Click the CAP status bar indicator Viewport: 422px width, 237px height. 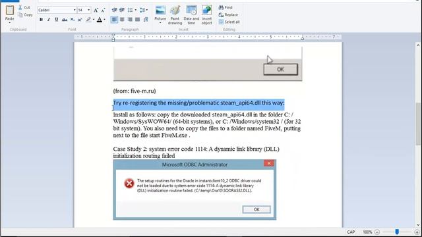coord(351,232)
